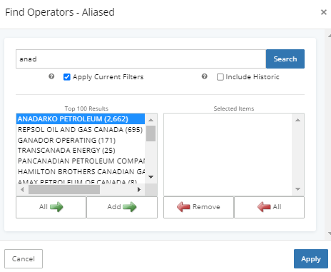Open help icon for Include Historic
The width and height of the screenshot is (331, 272).
coord(205,76)
